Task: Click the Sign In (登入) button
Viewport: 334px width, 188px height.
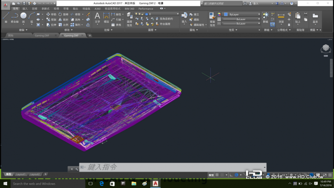Action: pos(256,3)
